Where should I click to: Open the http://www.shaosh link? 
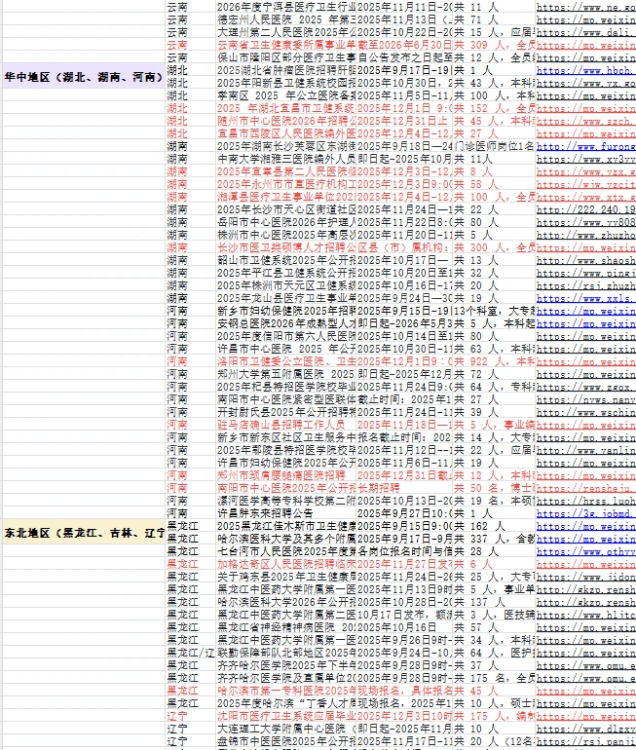[585, 260]
